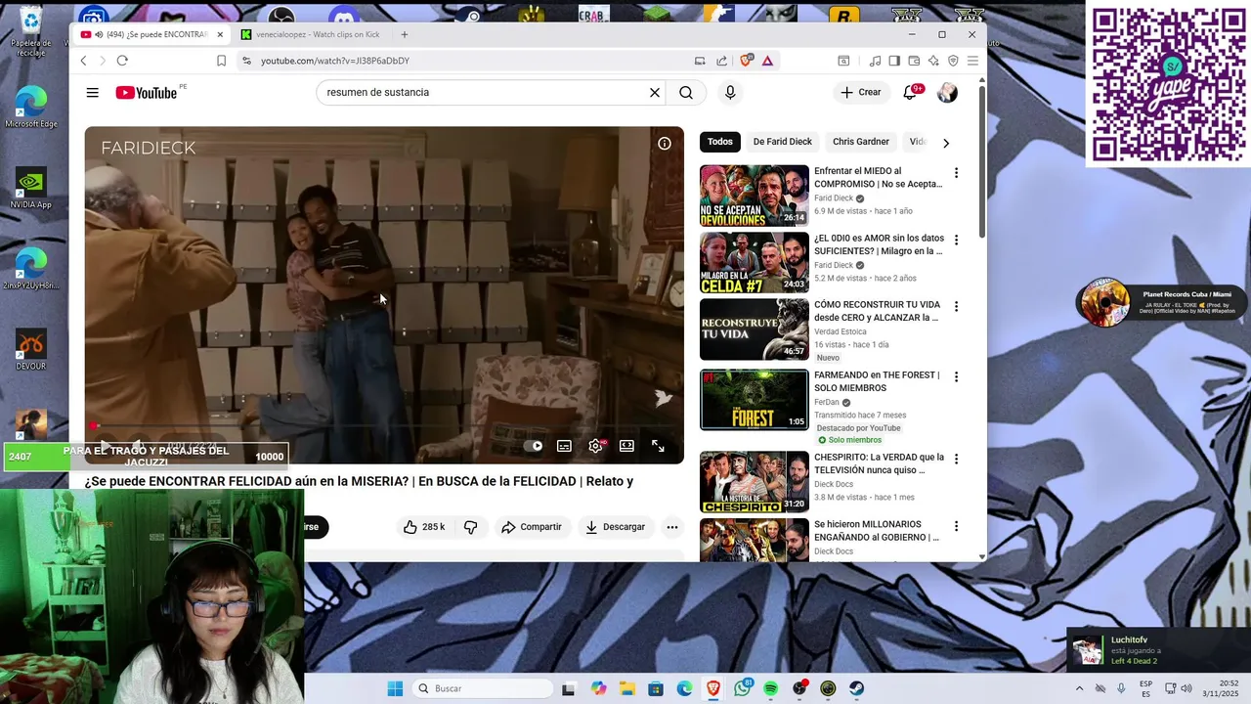
Task: Open Farid Dieck channel under Enfrentar video
Action: coord(834,198)
